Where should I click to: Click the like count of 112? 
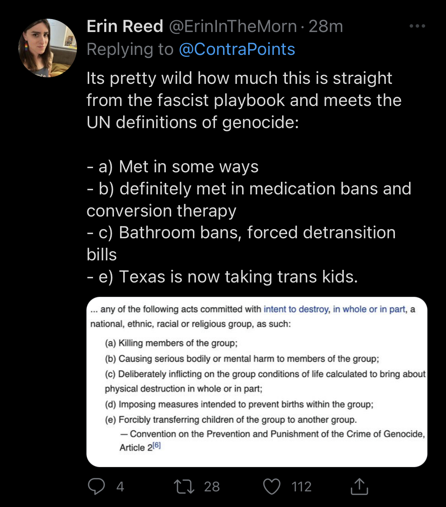pos(301,487)
